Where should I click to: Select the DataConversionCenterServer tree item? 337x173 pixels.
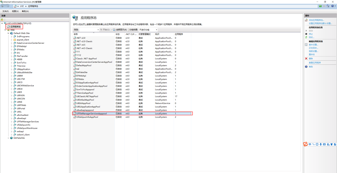click(x=30, y=43)
